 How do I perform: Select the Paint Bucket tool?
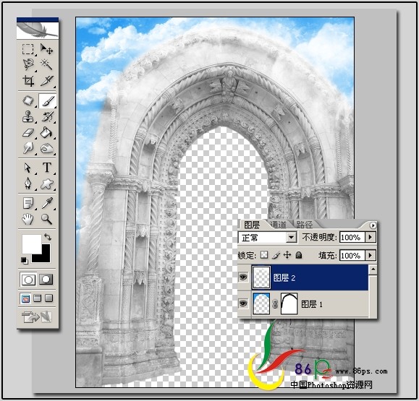pos(46,133)
